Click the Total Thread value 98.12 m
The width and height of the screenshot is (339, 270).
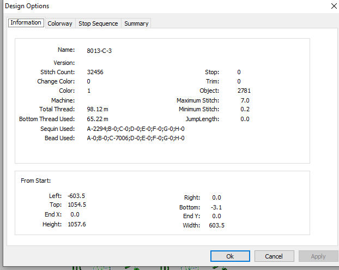click(x=98, y=109)
